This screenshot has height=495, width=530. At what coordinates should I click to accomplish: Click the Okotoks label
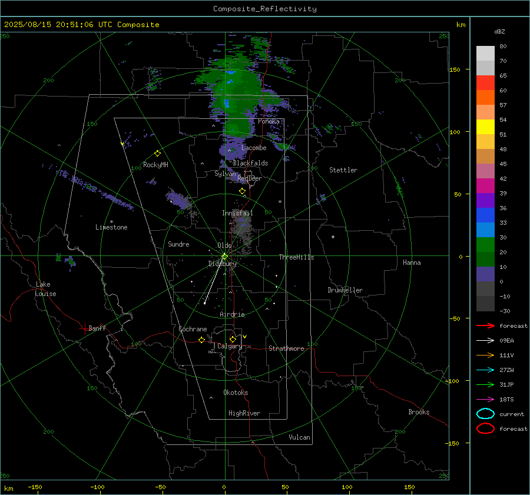coord(236,393)
